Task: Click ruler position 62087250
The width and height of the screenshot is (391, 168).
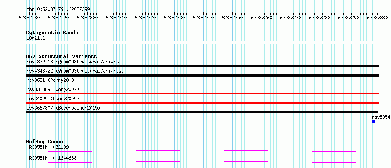Action: (232, 18)
